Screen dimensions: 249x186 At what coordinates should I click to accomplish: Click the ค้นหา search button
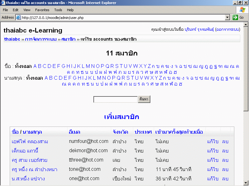pyautogui.click(x=144, y=99)
